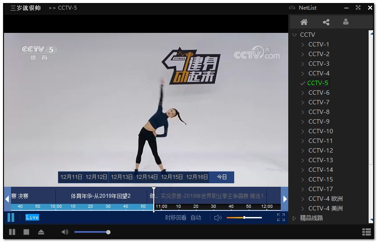Collapse the CCTV group in channel tree
The image size is (377, 242).
(x=294, y=35)
